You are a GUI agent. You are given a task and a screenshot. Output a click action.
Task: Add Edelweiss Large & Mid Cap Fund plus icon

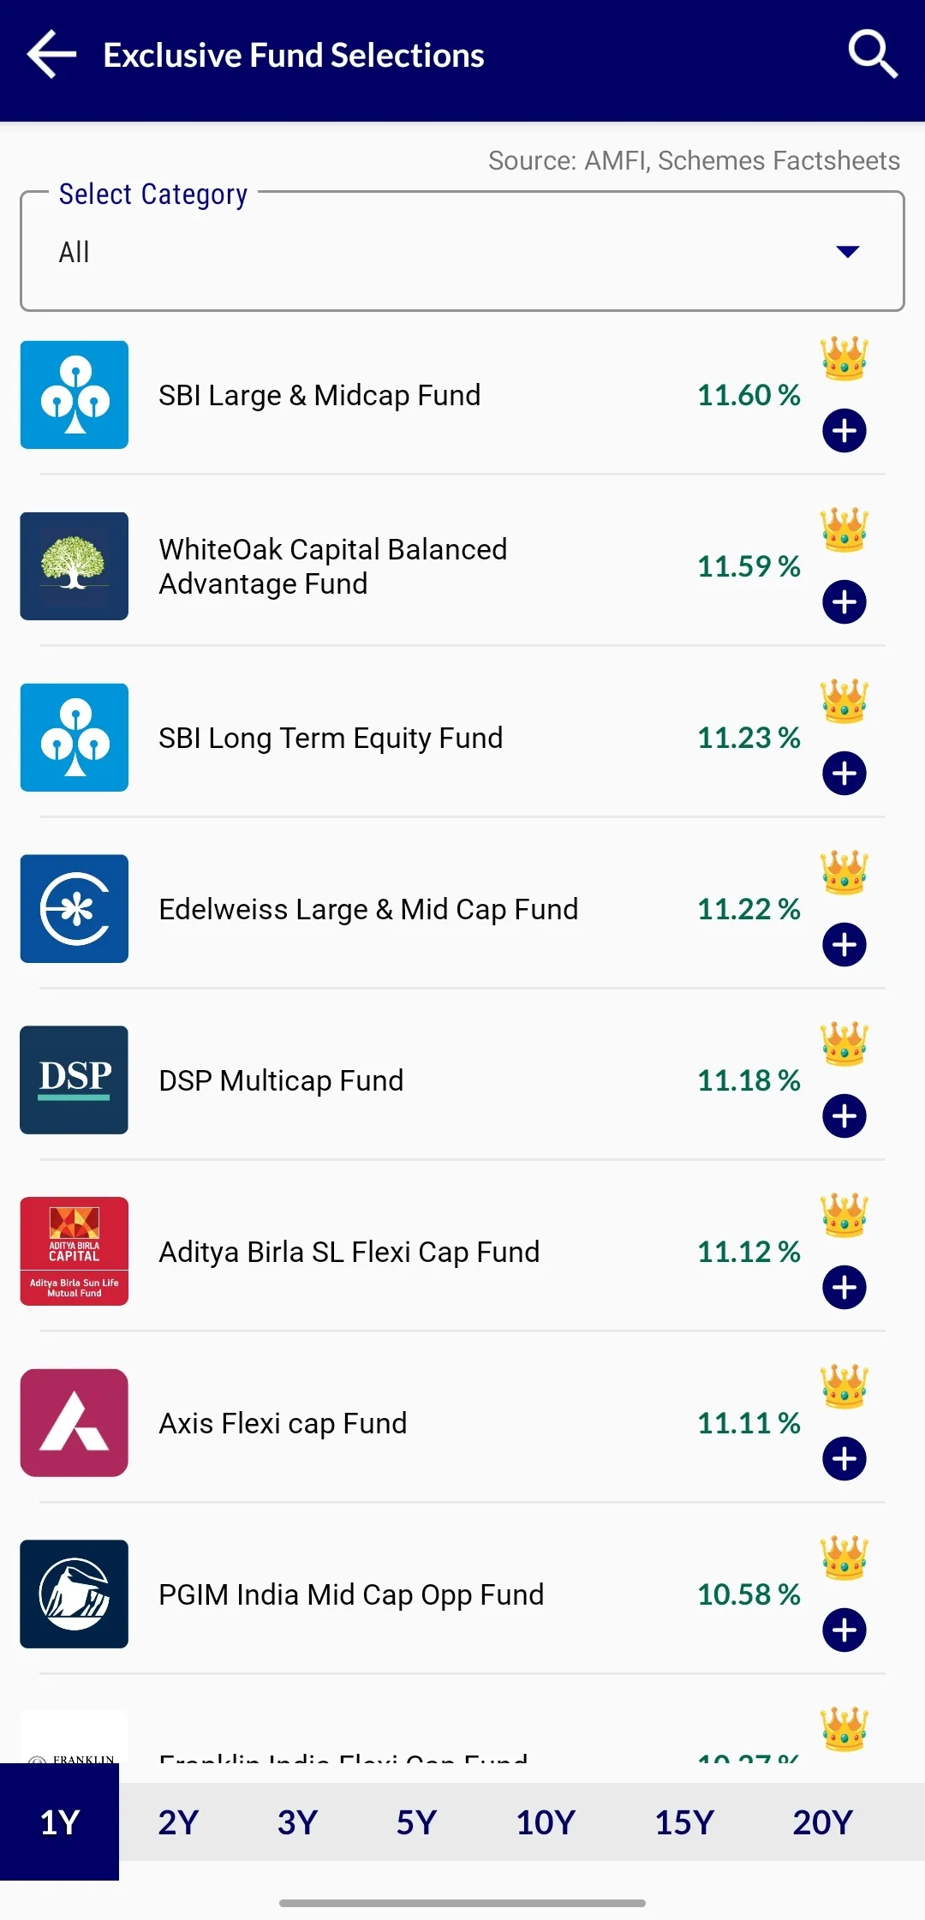point(844,944)
